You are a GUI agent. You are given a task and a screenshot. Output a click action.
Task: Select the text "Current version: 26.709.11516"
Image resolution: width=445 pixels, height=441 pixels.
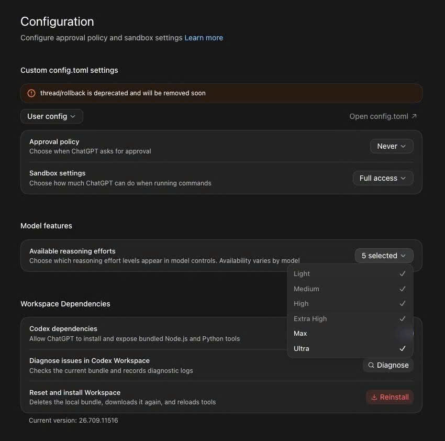pos(73,420)
